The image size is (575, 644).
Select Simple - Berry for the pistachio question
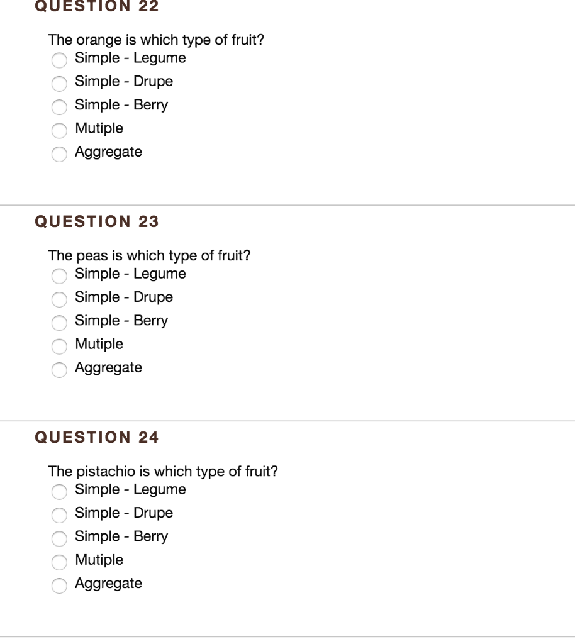59,538
